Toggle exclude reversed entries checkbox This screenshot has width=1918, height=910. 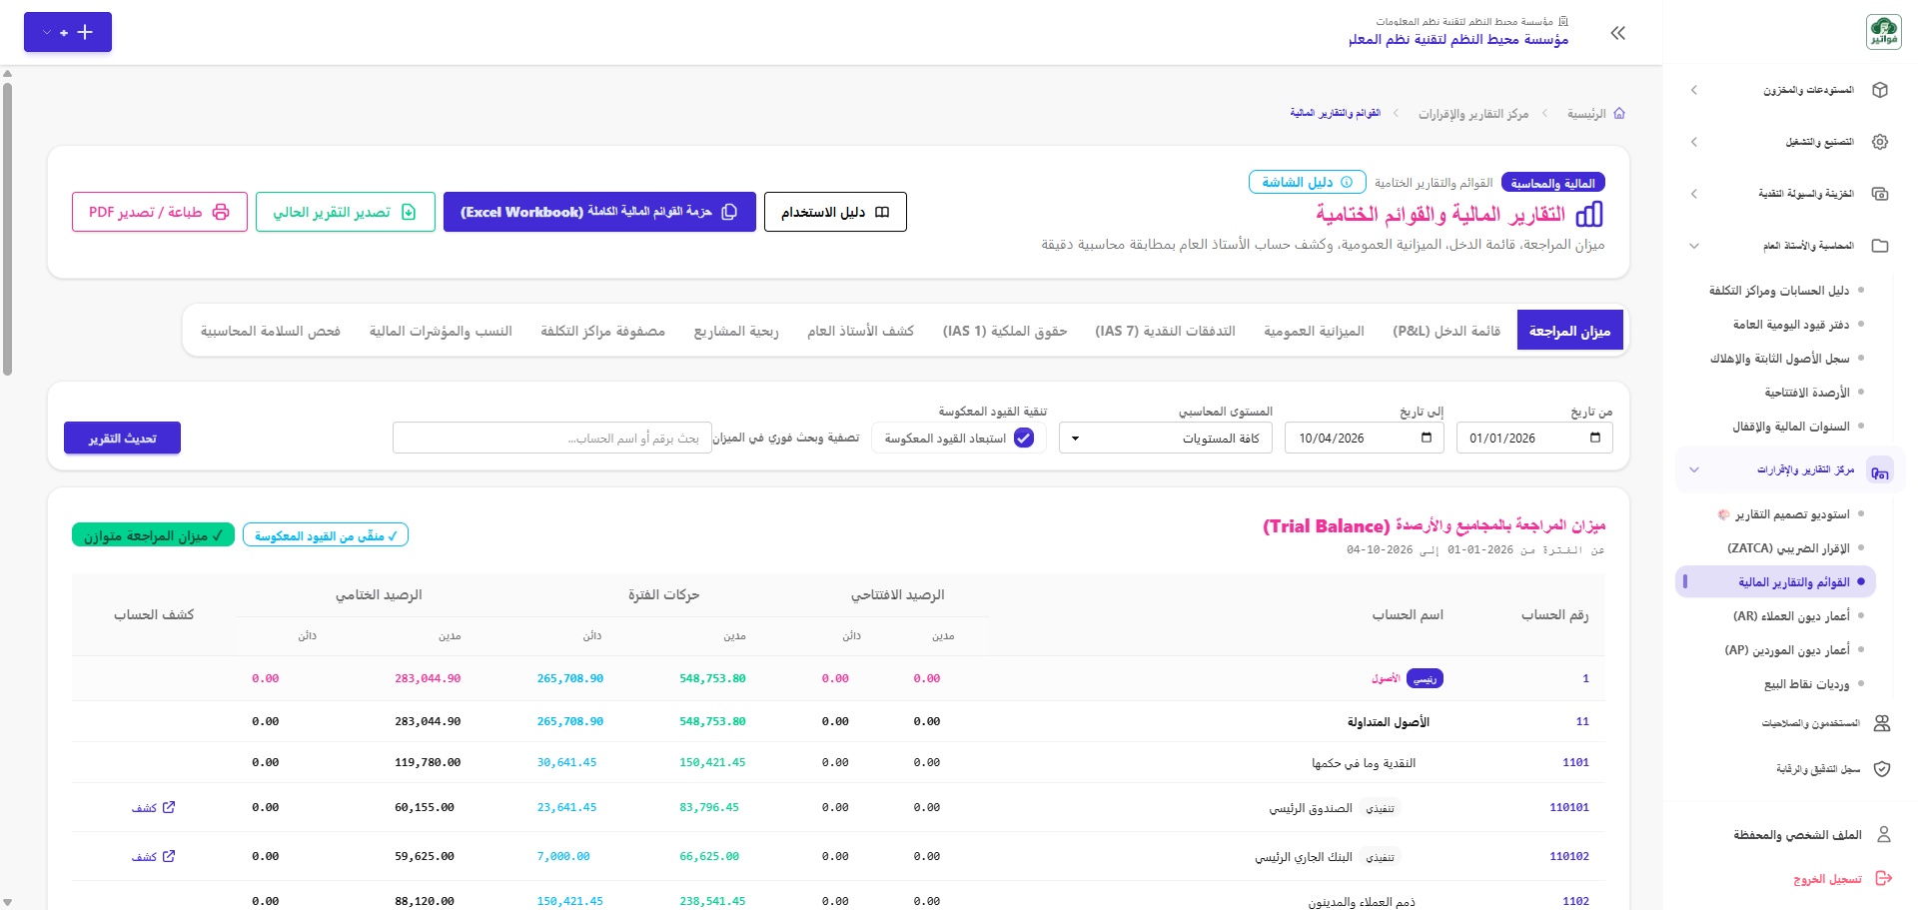(x=1024, y=438)
